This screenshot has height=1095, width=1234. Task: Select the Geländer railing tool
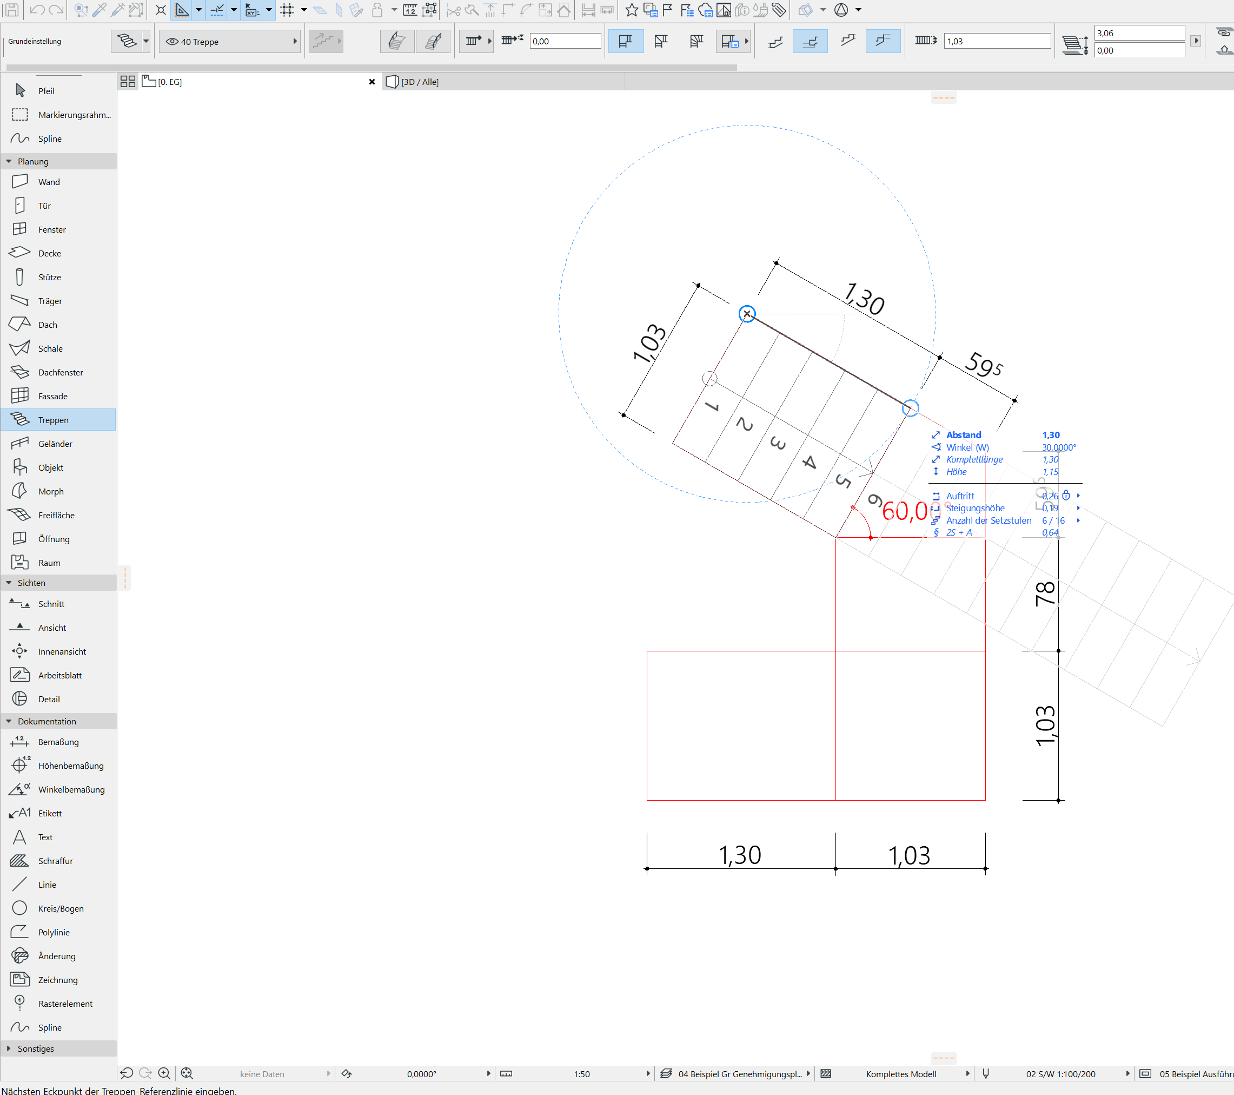click(54, 444)
